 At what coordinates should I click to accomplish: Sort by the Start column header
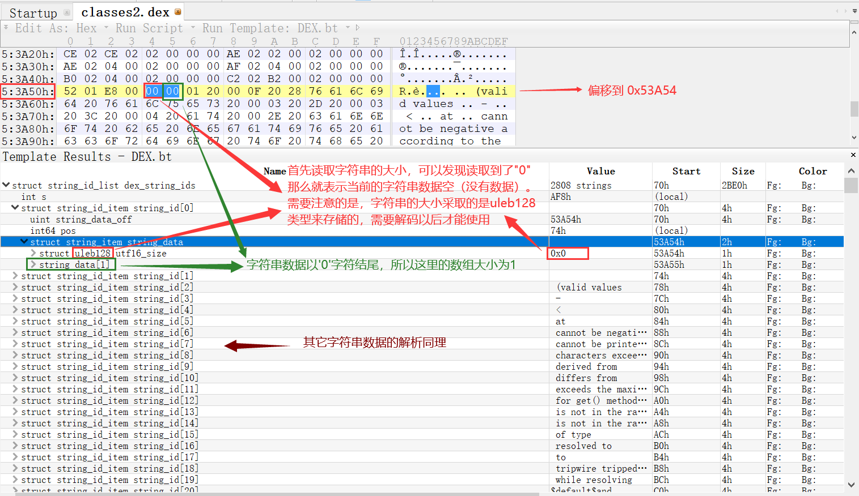tap(686, 171)
